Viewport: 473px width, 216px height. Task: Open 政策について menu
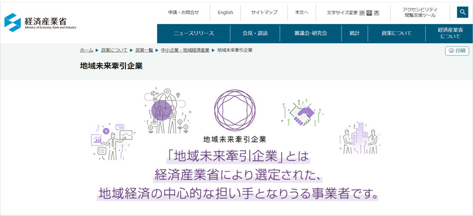(396, 33)
